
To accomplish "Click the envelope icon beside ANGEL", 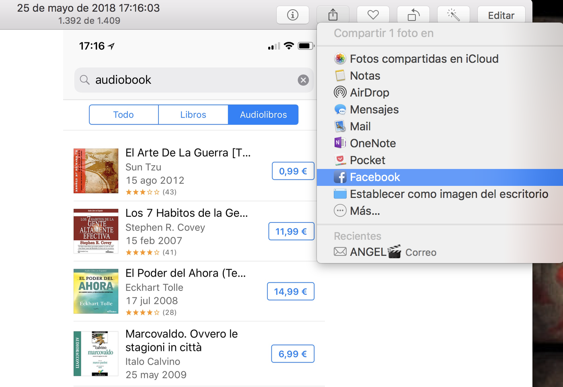I will [x=340, y=252].
